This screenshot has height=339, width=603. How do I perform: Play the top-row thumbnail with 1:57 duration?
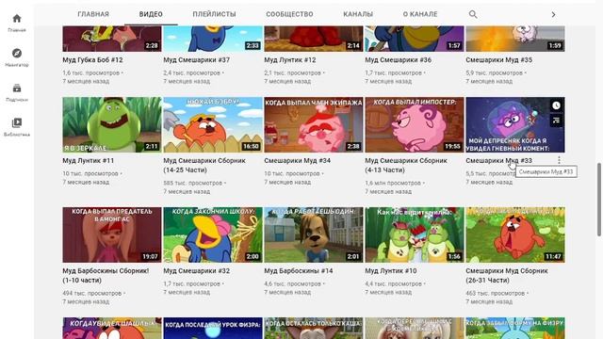[415, 39]
